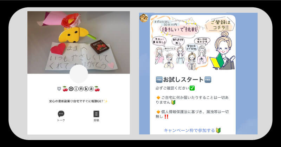Click the 郵送物無し speech bubble

178,41
